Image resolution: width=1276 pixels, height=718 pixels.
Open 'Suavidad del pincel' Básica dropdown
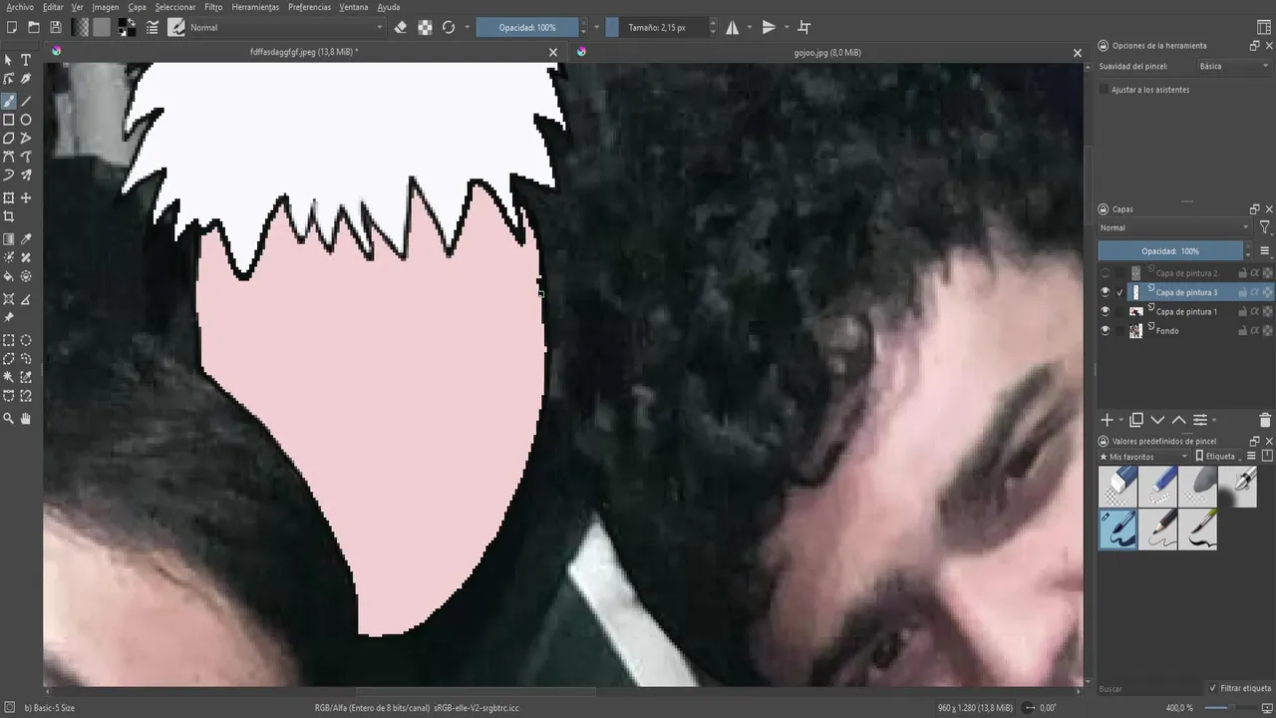tap(1234, 67)
